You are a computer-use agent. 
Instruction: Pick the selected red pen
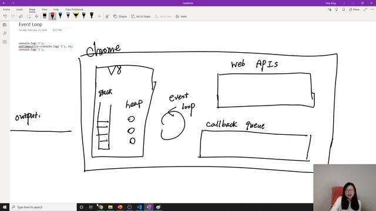click(52, 16)
